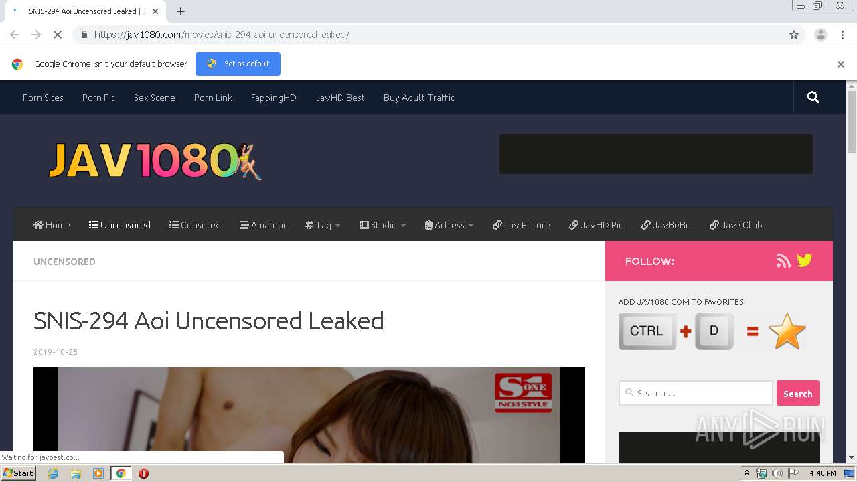
Task: Click the header banner ad area
Action: [656, 154]
